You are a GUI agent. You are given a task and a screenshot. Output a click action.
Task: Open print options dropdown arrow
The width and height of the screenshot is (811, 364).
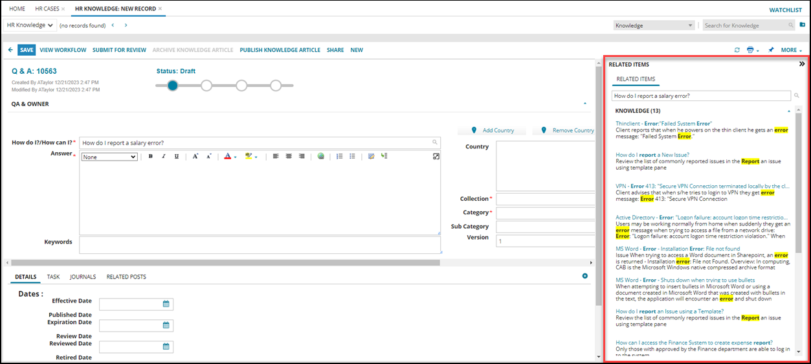[x=757, y=51]
